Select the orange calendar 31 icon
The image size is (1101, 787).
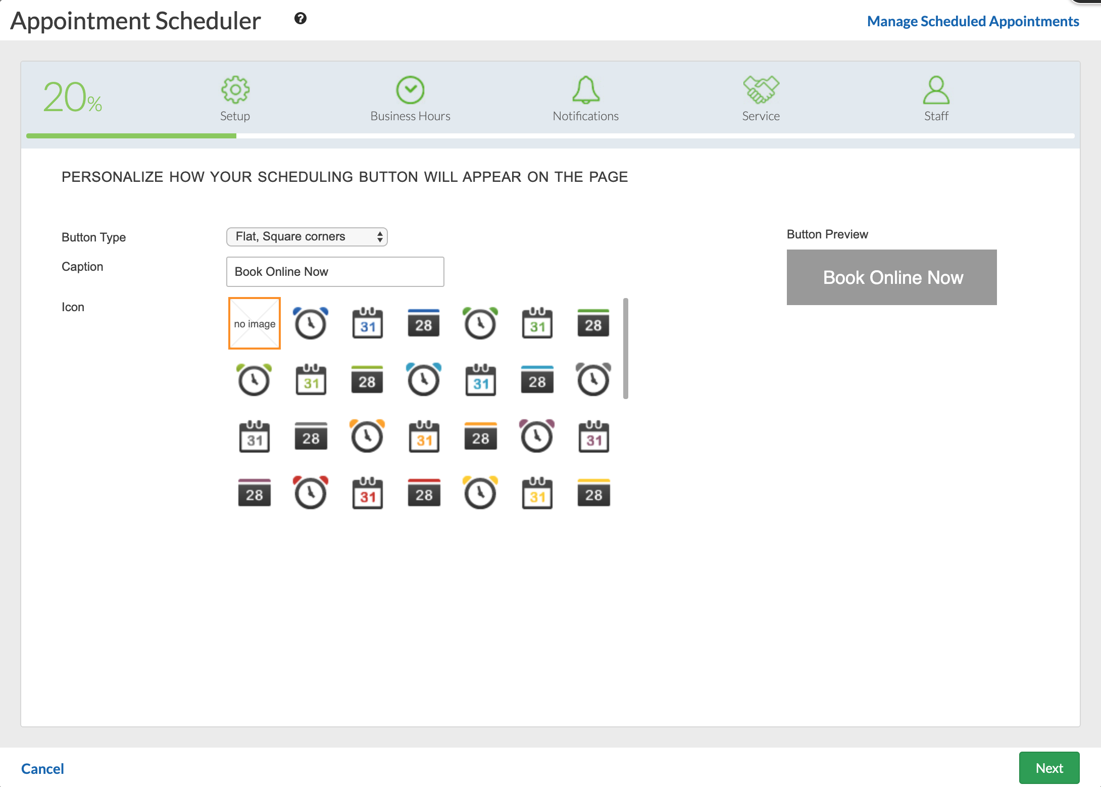[424, 437]
